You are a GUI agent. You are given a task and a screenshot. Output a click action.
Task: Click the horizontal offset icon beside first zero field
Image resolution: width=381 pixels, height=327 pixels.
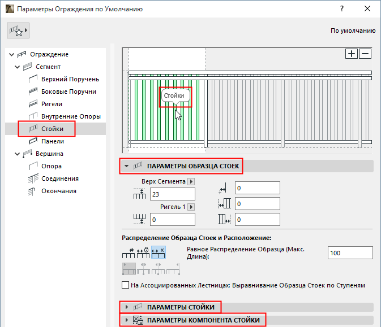223,188
